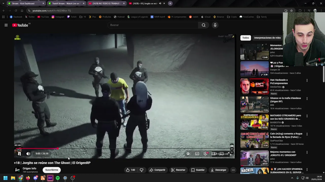Click the search magnifier button
This screenshot has width=325, height=182.
(x=204, y=25)
